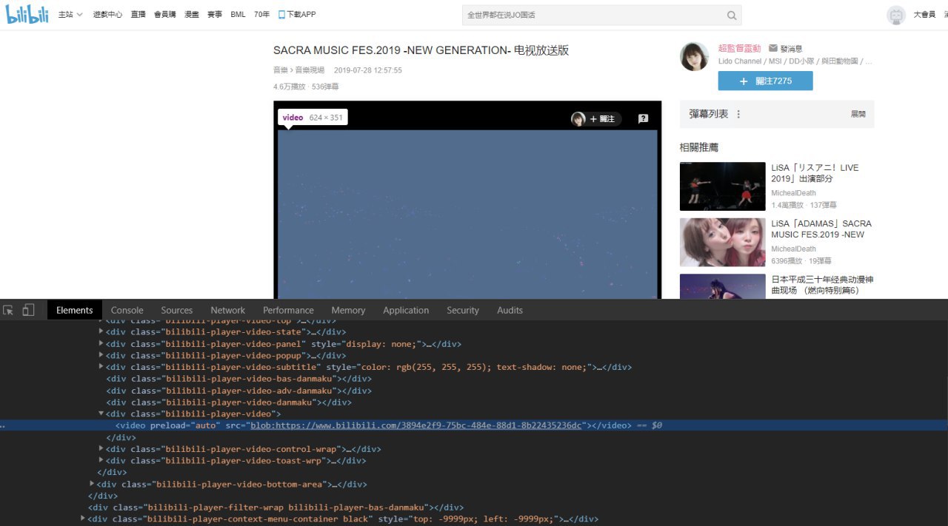The width and height of the screenshot is (948, 526).
Task: Click the 會員購 nav link
Action: tap(165, 15)
